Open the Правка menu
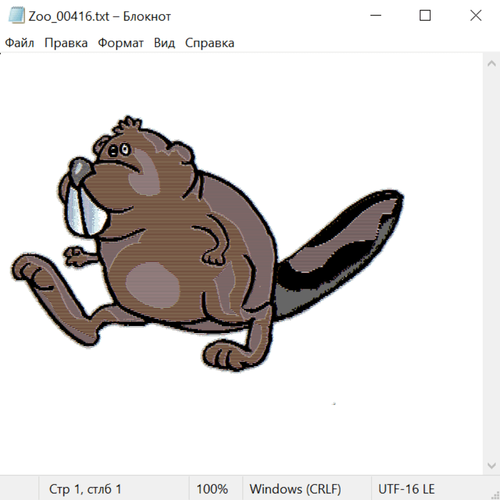 pos(66,43)
